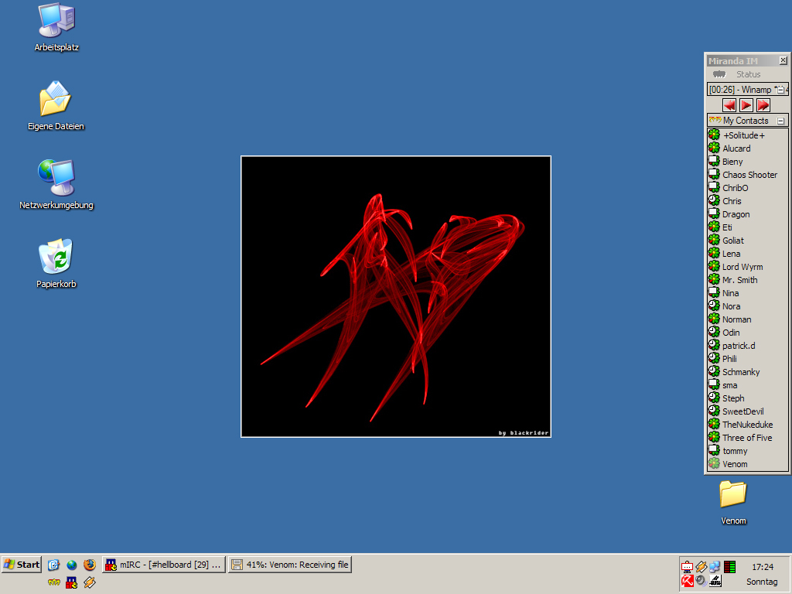Click the Winamp previous track button
The width and height of the screenshot is (792, 594).
tap(729, 105)
